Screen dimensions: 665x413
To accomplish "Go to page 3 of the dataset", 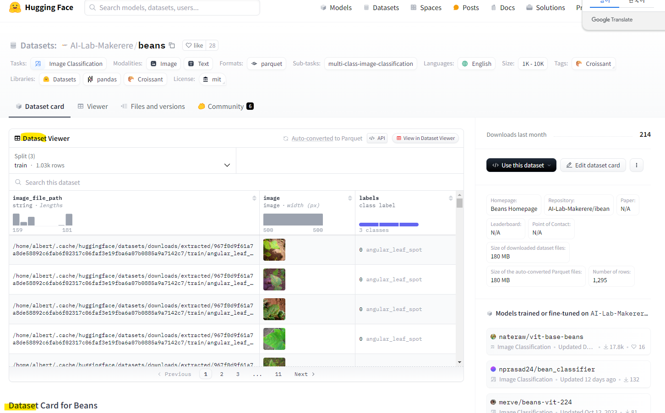I will coord(238,374).
